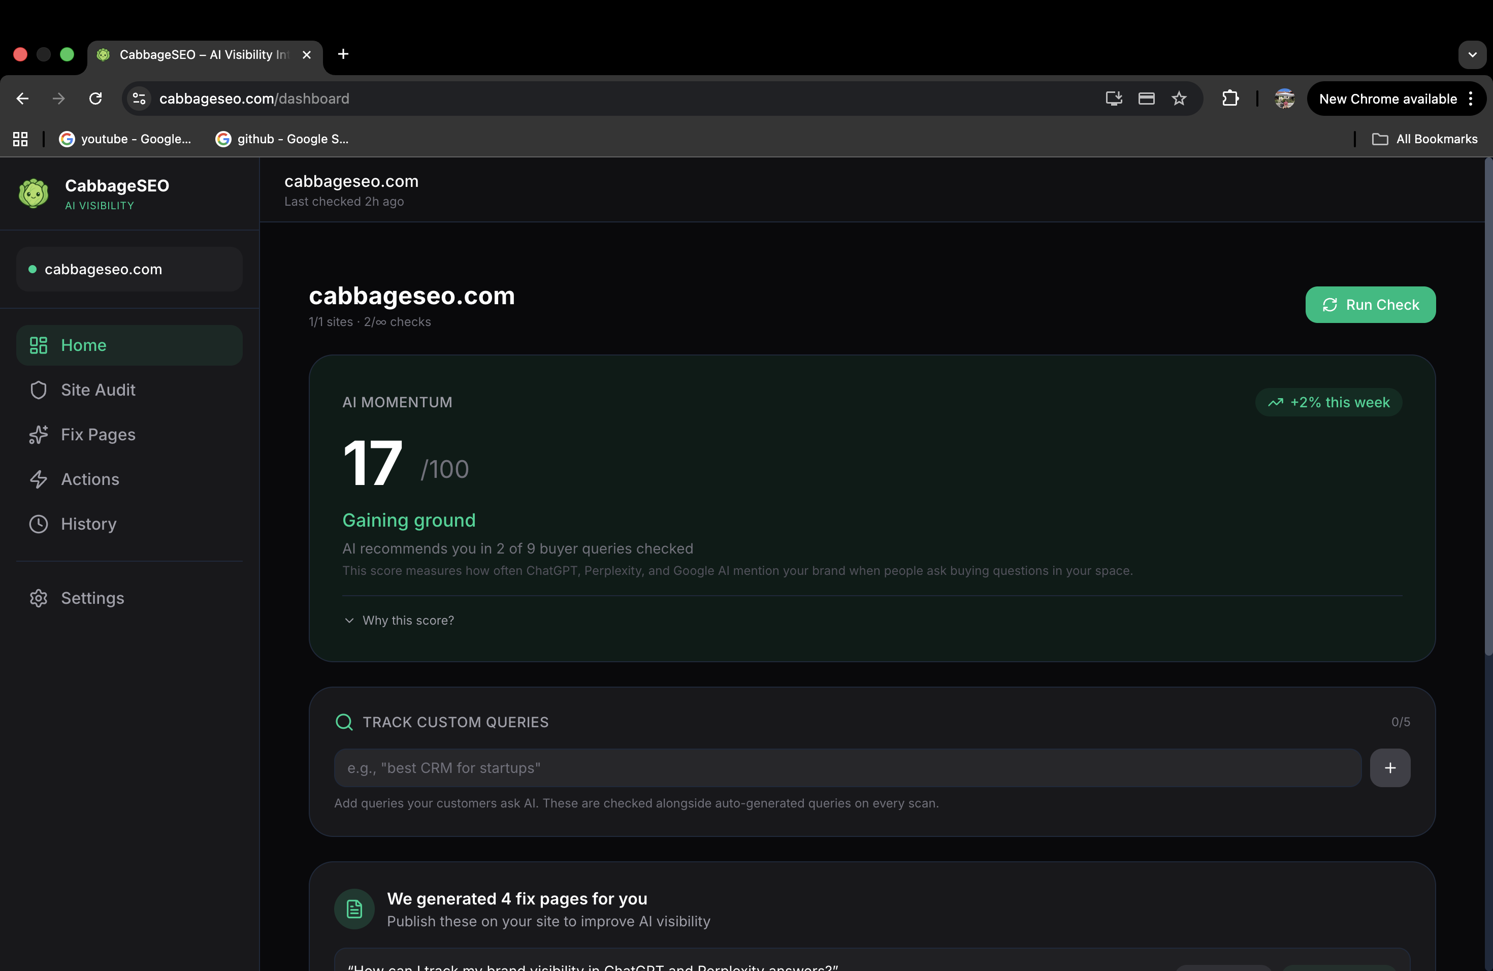Viewport: 1493px width, 971px height.
Task: Click the plus icon to add a query
Action: pos(1390,768)
